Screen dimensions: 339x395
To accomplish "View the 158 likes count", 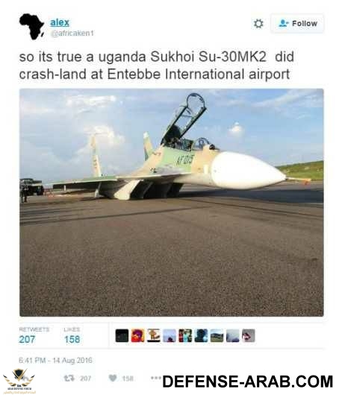I will point(72,339).
